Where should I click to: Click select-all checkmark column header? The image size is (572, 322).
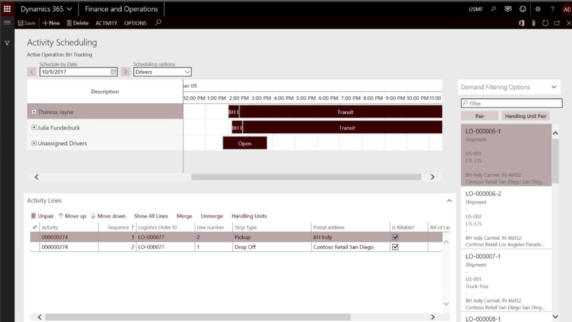click(x=35, y=227)
